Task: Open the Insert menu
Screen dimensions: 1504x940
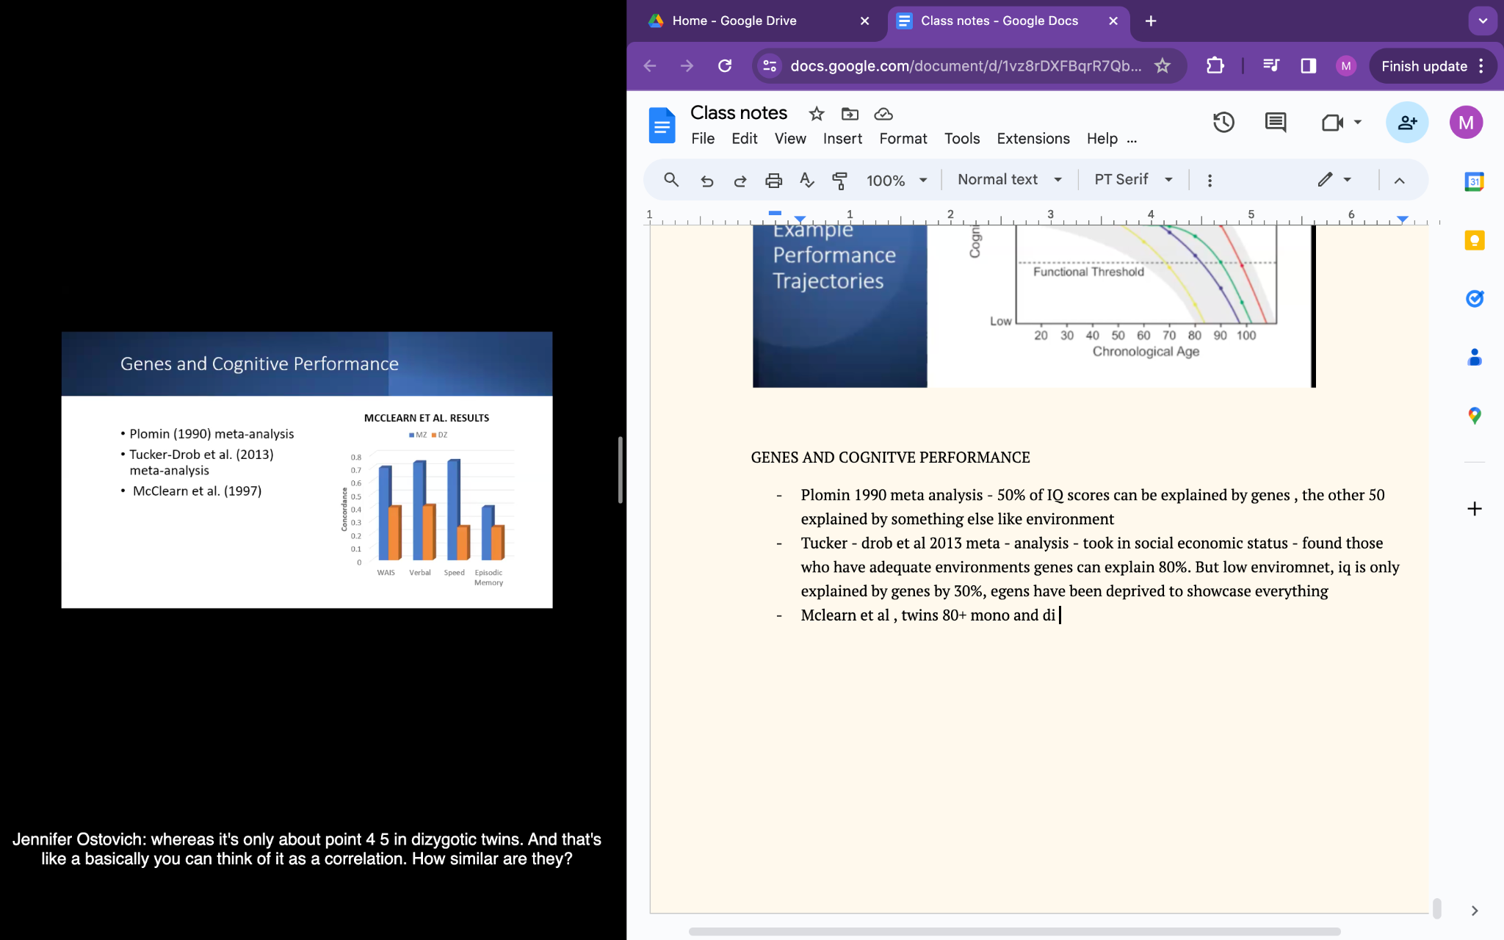Action: pos(842,139)
